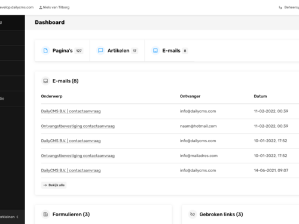Open the Ontvangstbevestiging contactaanvraag email to info@mailadres.com
Viewport: 299px width, 224px height.
click(78, 156)
